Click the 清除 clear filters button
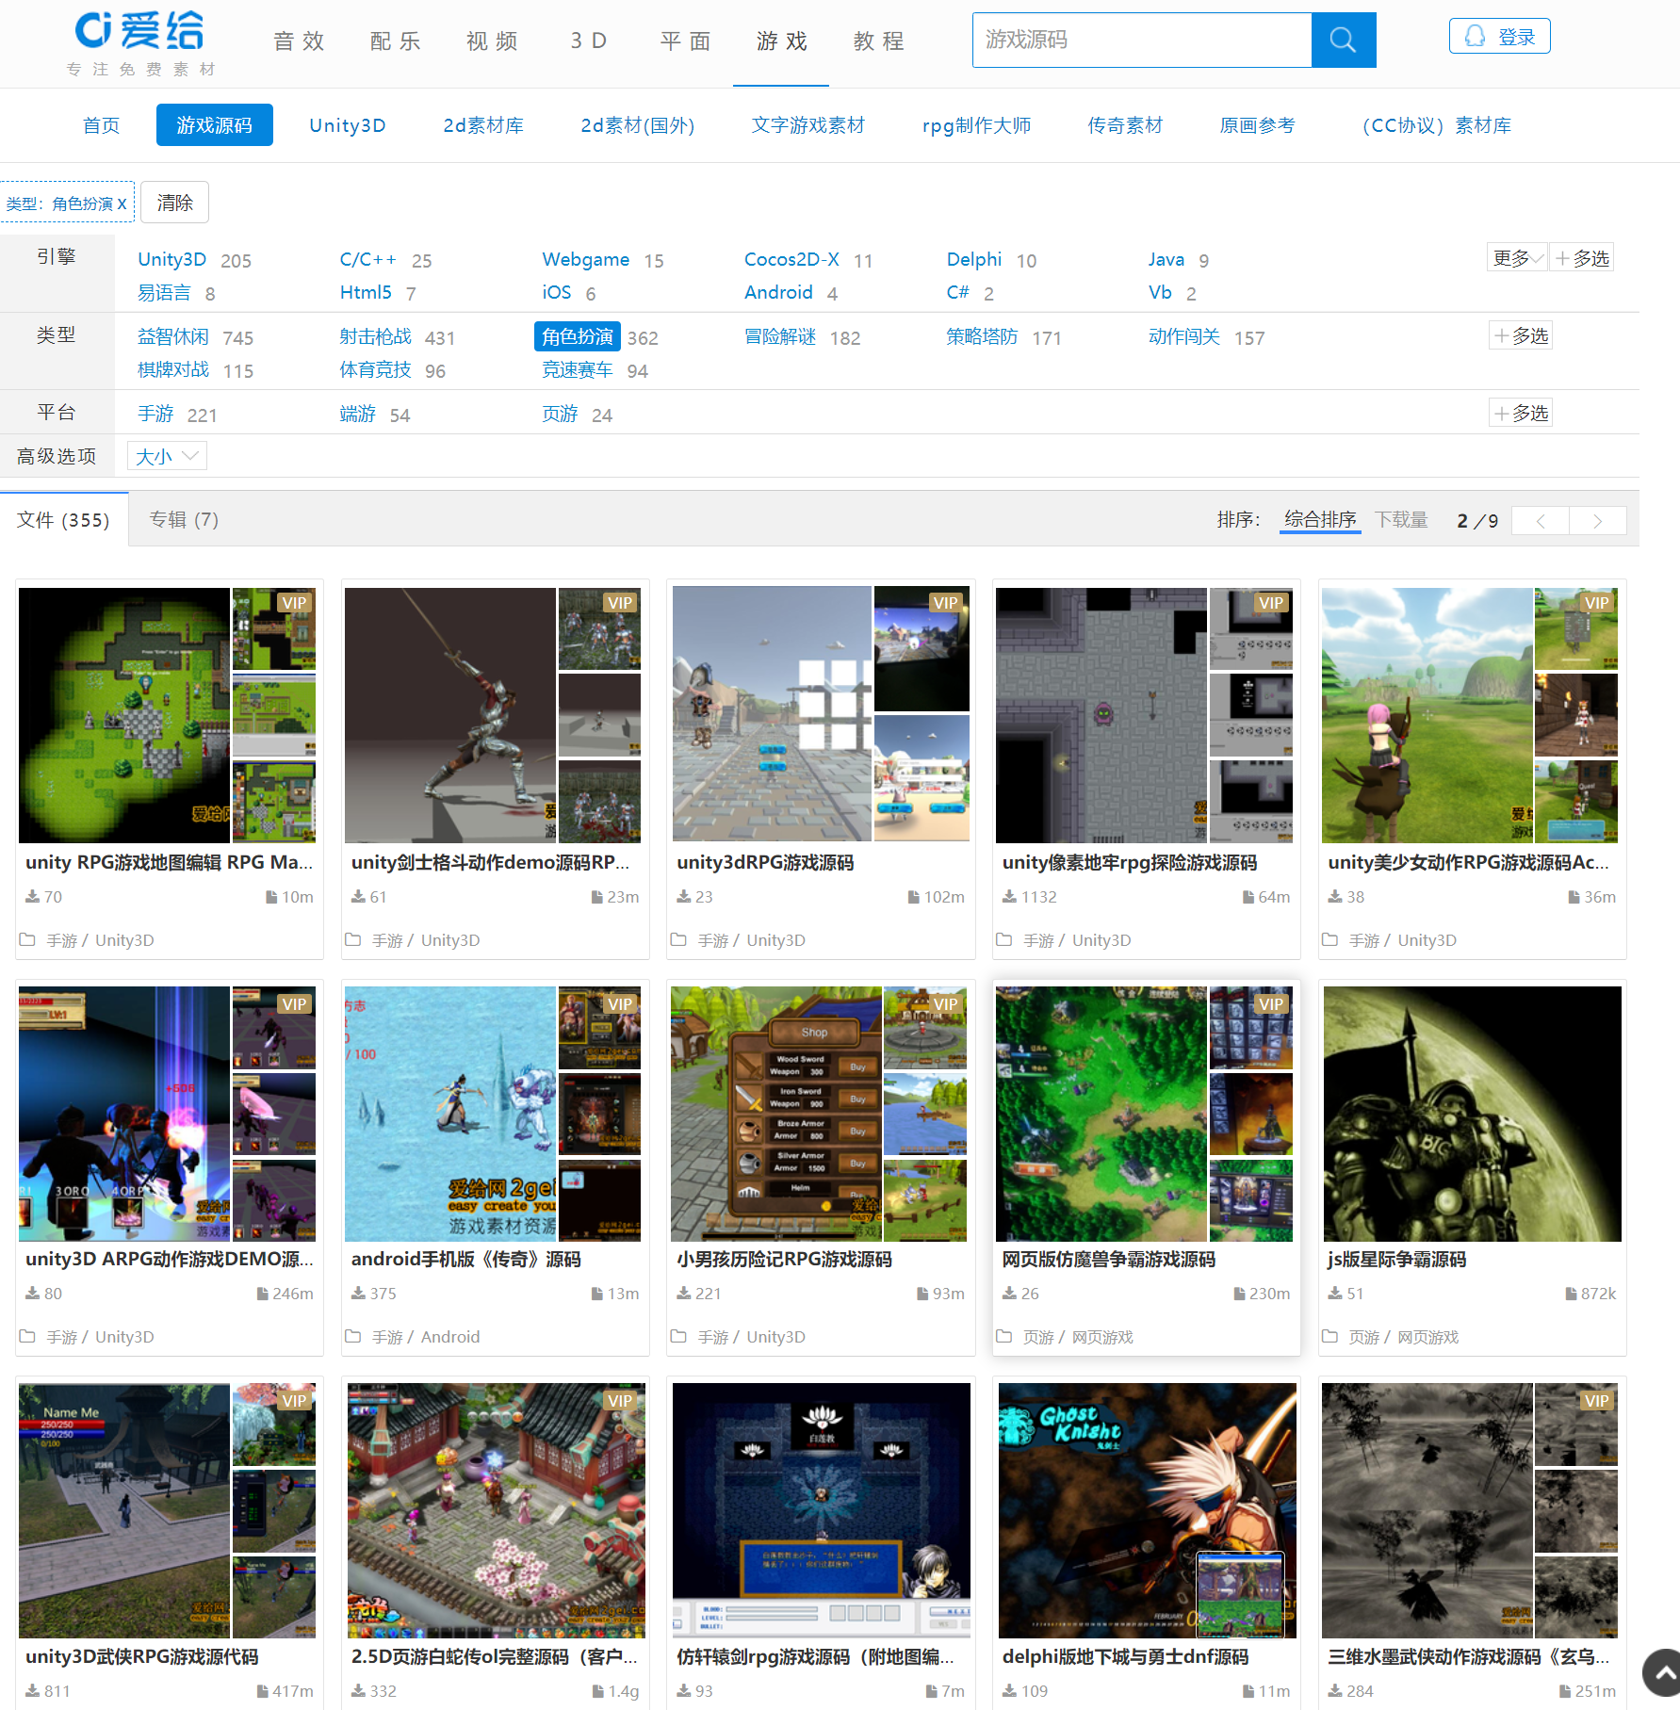The width and height of the screenshot is (1680, 1710). coord(174,203)
